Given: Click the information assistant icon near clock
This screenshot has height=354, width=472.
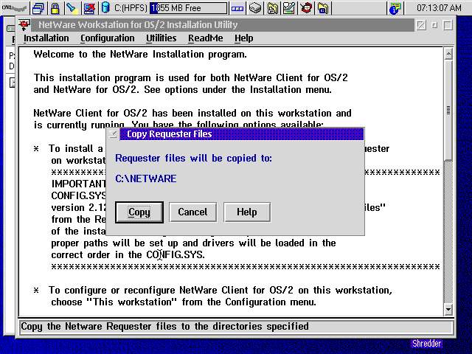Looking at the screenshot, I should [395, 8].
